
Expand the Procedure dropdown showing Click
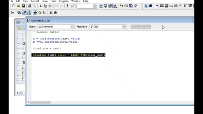click(124, 27)
